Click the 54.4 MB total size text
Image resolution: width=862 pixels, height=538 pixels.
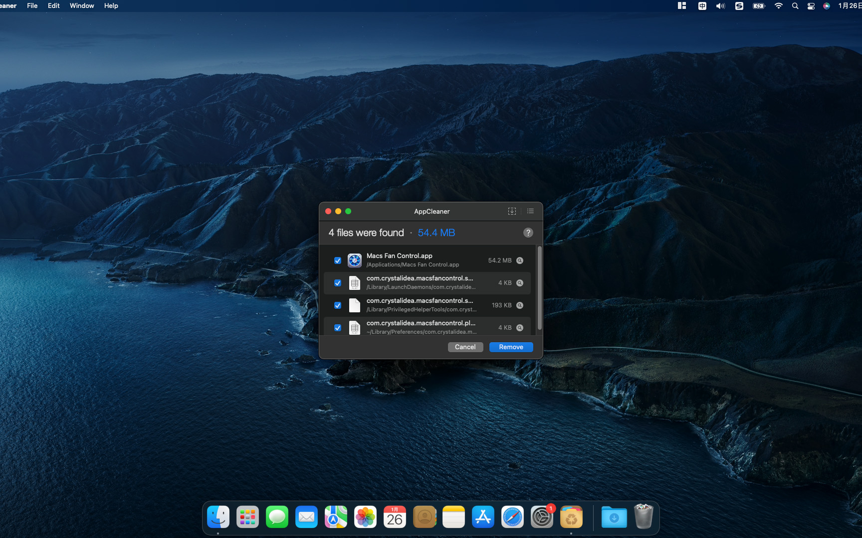coord(436,233)
